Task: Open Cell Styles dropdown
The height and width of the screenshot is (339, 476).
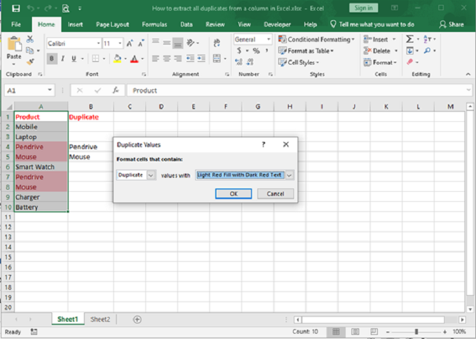Action: [x=299, y=62]
